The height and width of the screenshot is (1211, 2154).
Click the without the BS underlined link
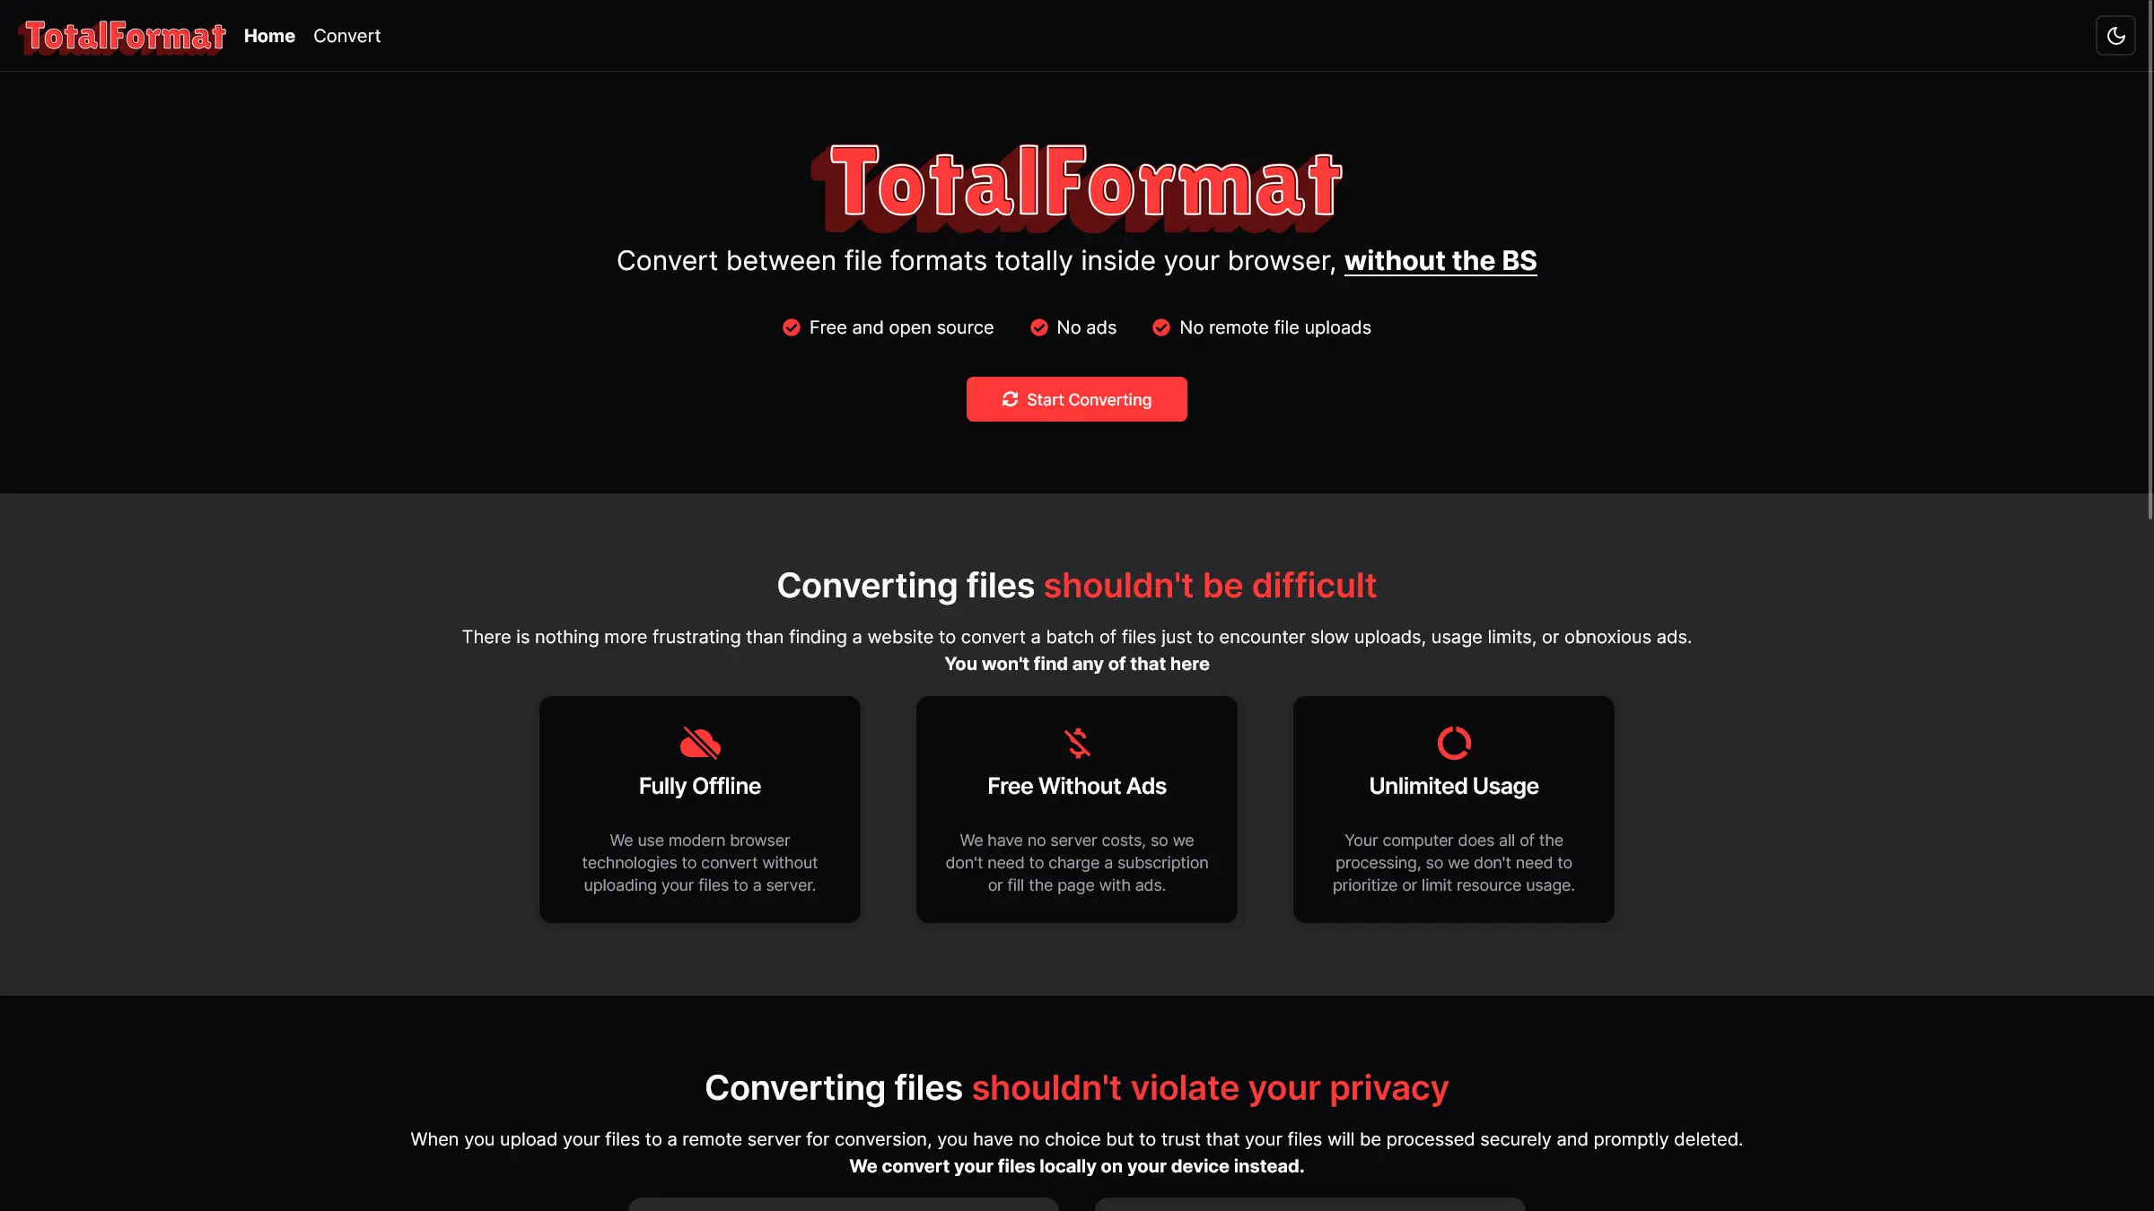(1440, 258)
